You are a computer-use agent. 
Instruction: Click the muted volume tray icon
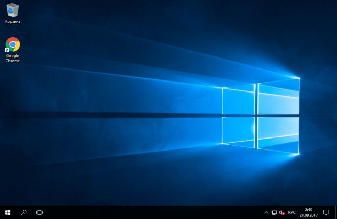[282, 213]
